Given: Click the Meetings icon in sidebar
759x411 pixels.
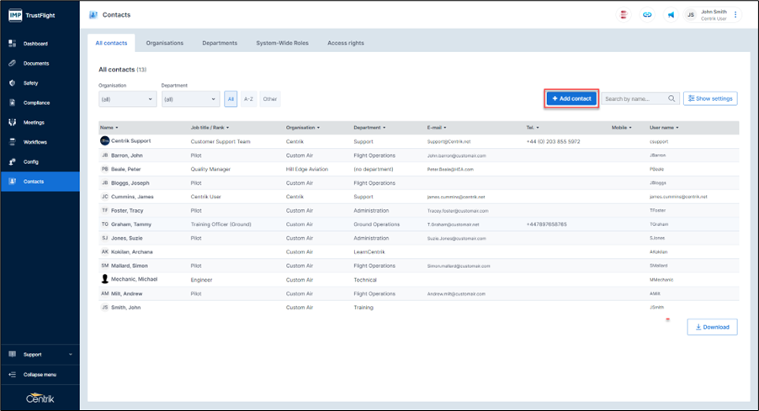Looking at the screenshot, I should point(13,123).
